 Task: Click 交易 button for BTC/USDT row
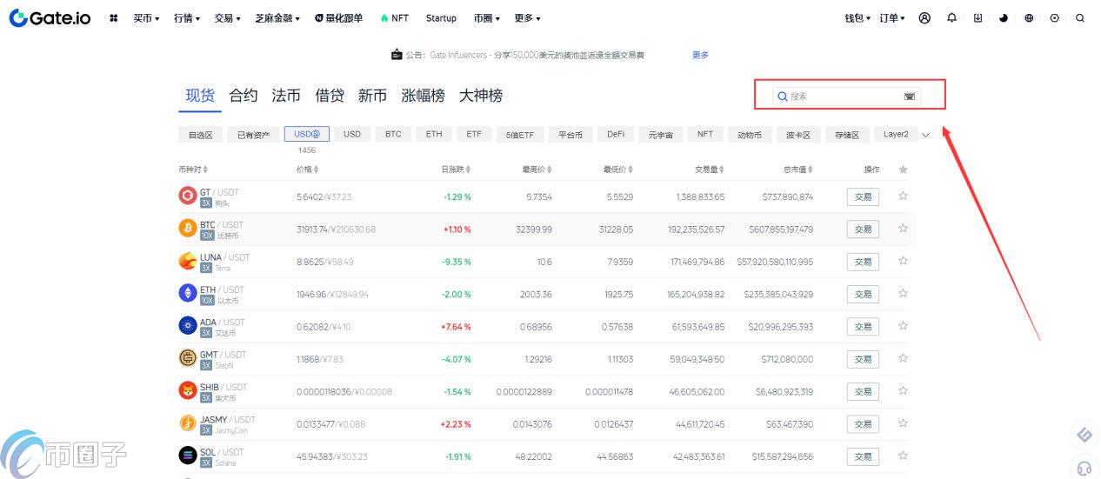863,229
